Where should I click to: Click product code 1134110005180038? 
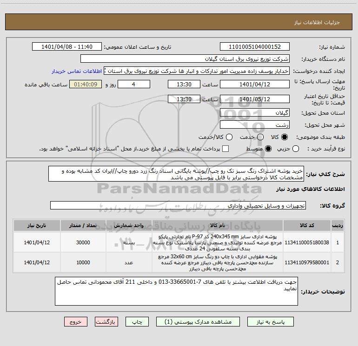click(307, 242)
